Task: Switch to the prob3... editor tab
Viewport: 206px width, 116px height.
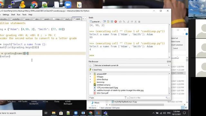Action: (46, 19)
